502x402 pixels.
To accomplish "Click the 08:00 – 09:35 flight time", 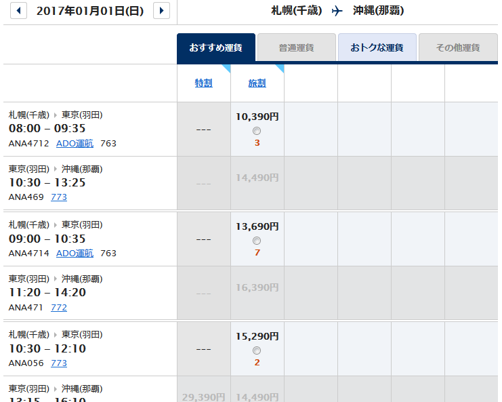I will click(47, 128).
